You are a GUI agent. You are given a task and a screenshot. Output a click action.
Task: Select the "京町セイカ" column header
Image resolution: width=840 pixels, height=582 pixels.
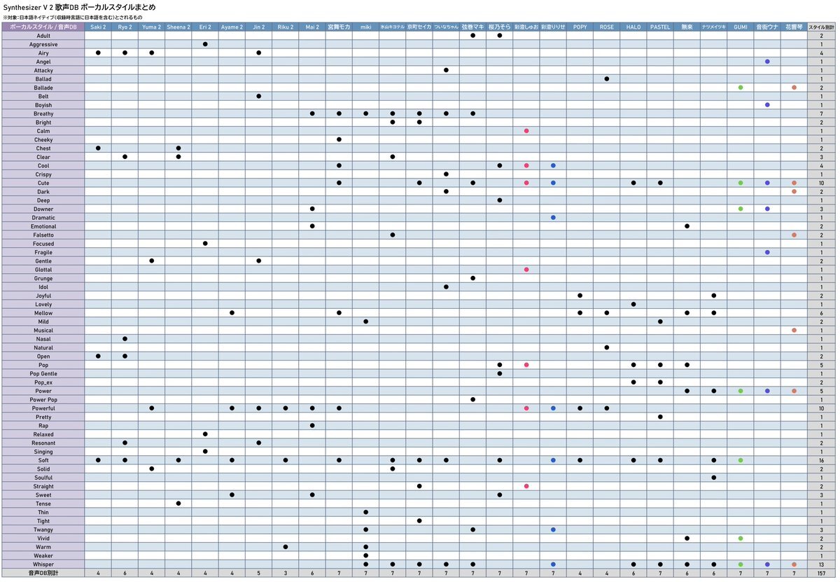point(419,27)
